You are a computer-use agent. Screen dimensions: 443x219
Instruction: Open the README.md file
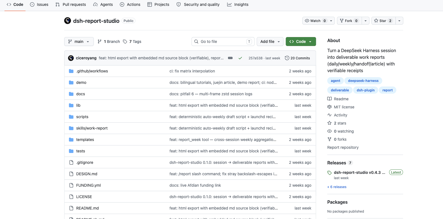pos(87,208)
